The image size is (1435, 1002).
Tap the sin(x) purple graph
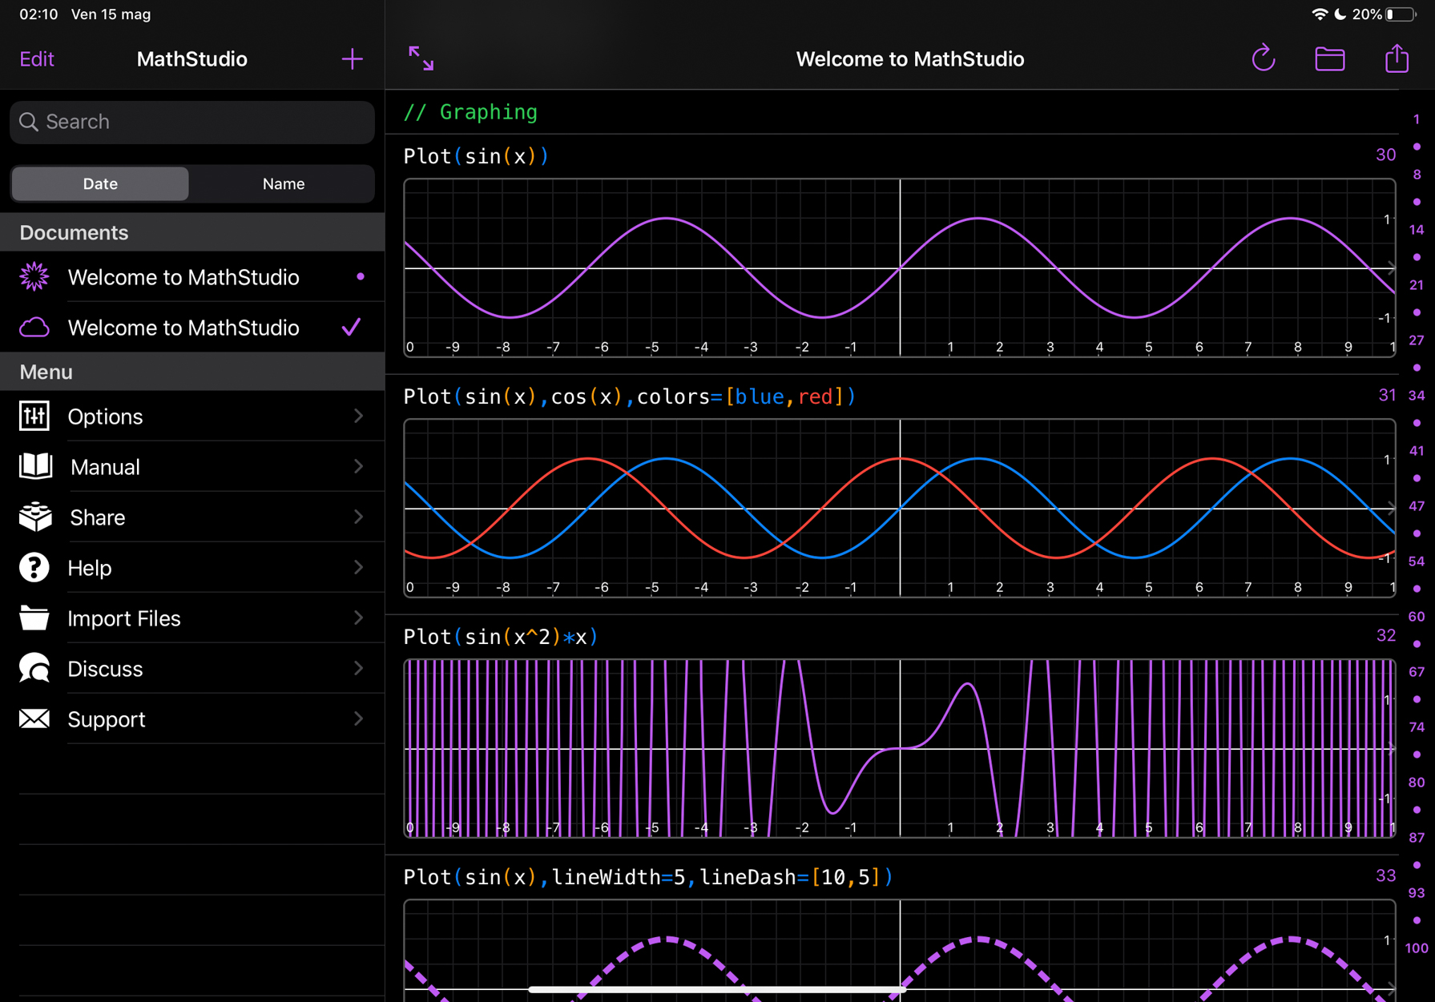[x=900, y=268]
